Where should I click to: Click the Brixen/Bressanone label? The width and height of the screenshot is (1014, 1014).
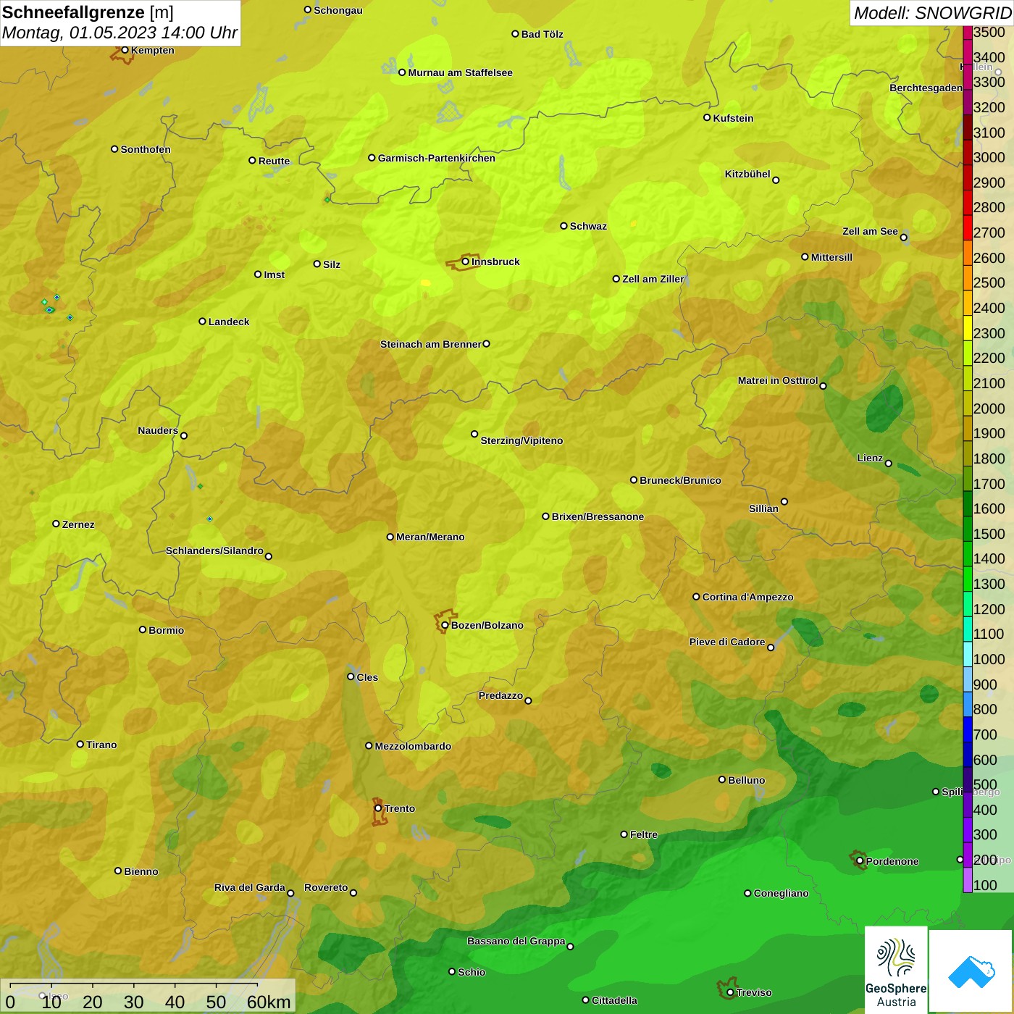598,516
